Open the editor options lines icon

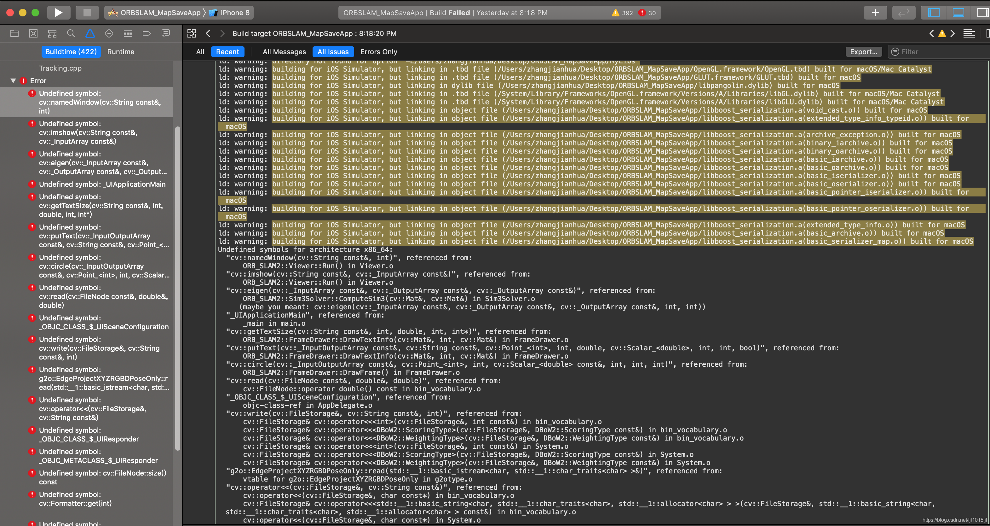click(x=969, y=33)
